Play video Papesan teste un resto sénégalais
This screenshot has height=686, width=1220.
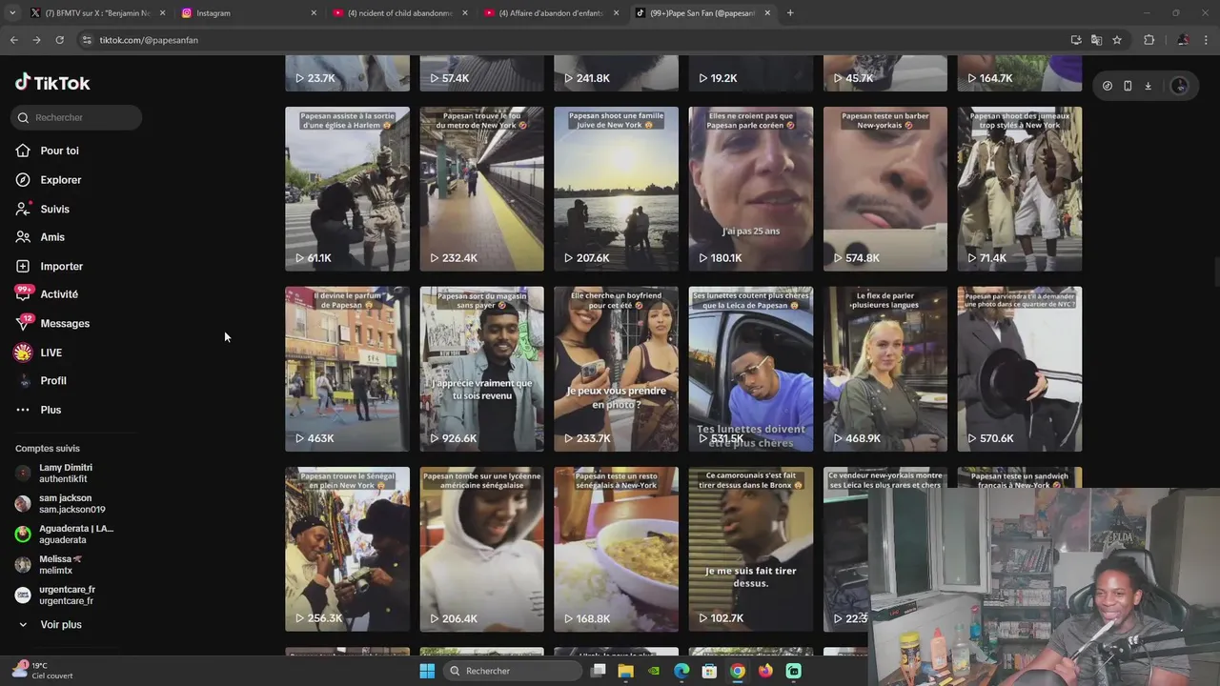[x=616, y=549]
